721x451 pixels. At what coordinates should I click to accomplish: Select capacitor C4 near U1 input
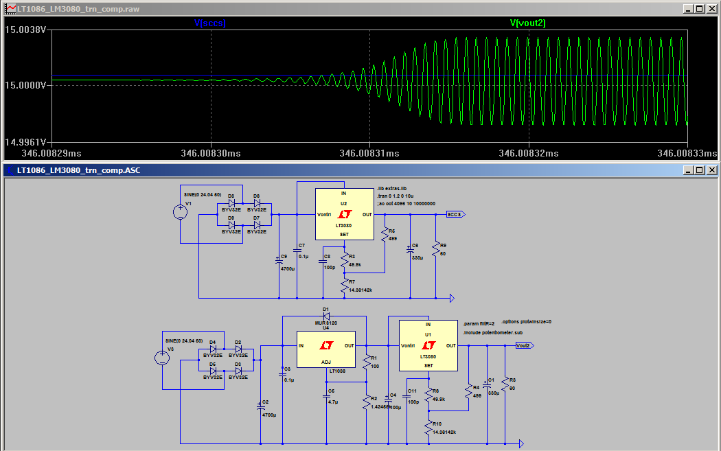click(x=388, y=400)
